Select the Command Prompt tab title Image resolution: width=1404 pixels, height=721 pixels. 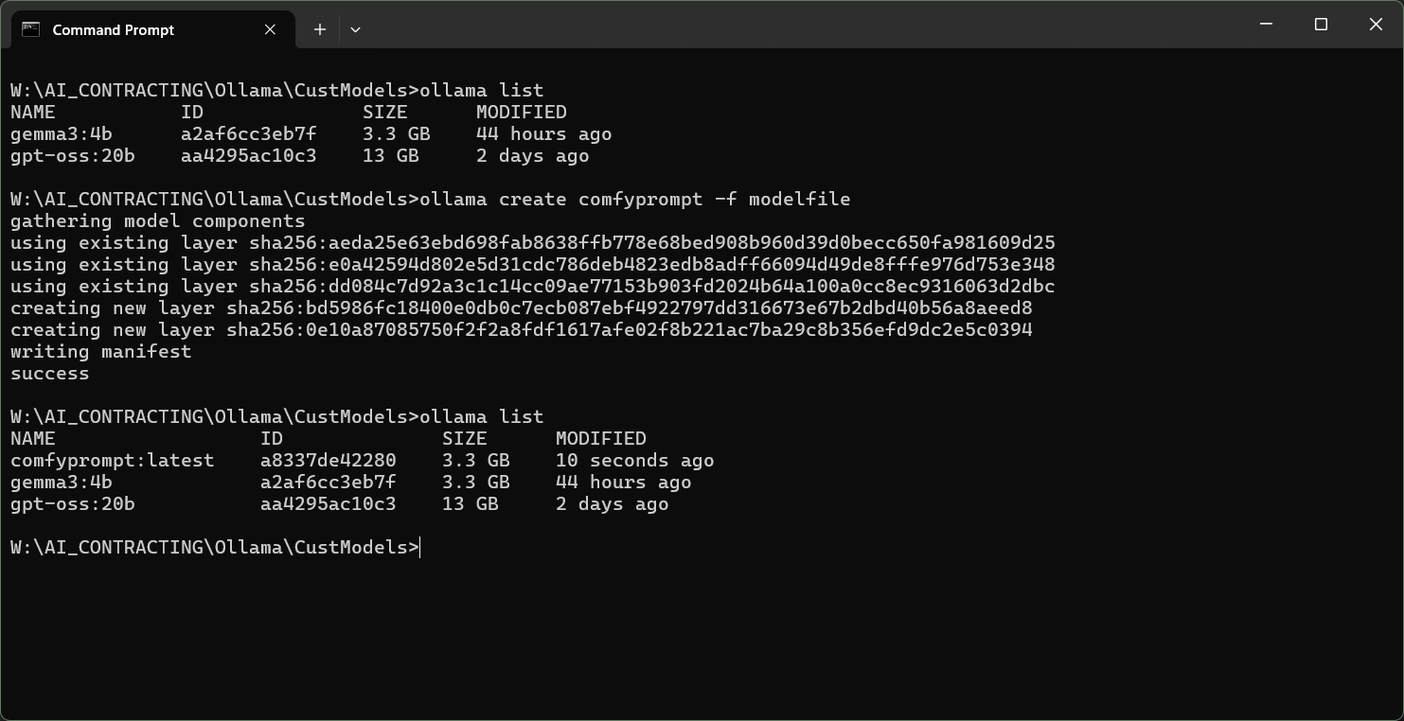coord(113,29)
